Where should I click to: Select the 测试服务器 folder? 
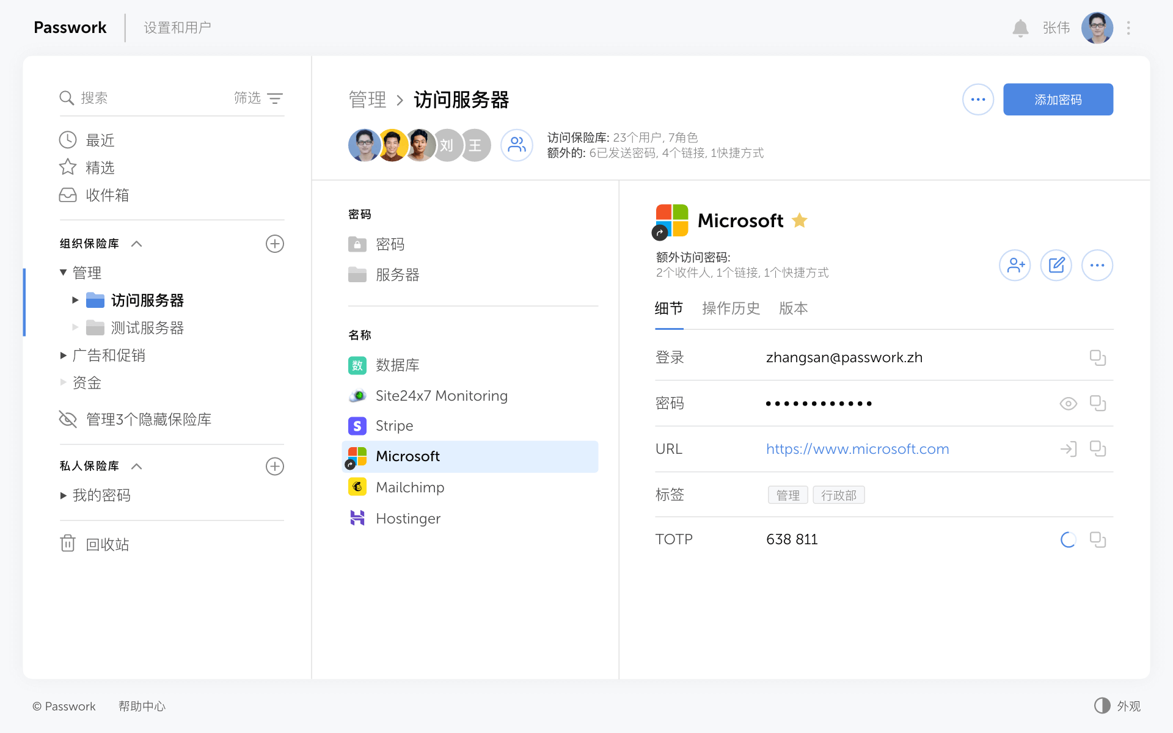135,328
